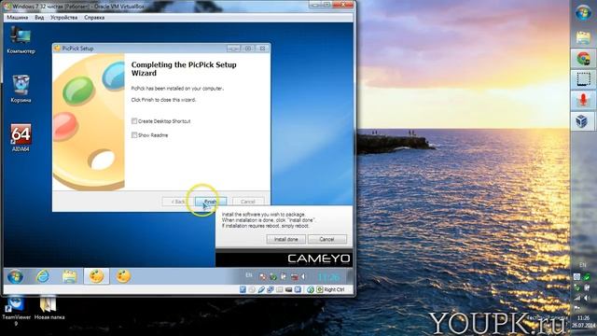
Task: Show hidden guest tray icons arrow
Action: point(303,276)
